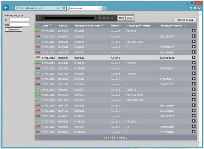Play the selected 09:18:44 recording
Screen dimensions: 204x149
pos(194,57)
